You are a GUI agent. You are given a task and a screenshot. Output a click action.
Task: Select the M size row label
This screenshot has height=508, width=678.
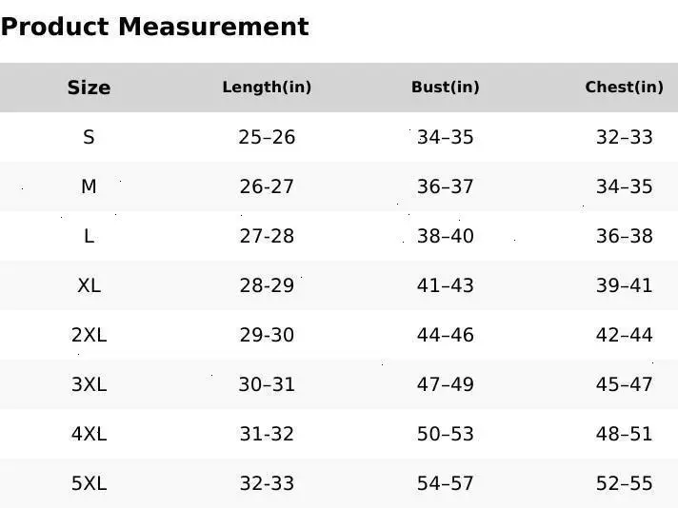click(89, 186)
